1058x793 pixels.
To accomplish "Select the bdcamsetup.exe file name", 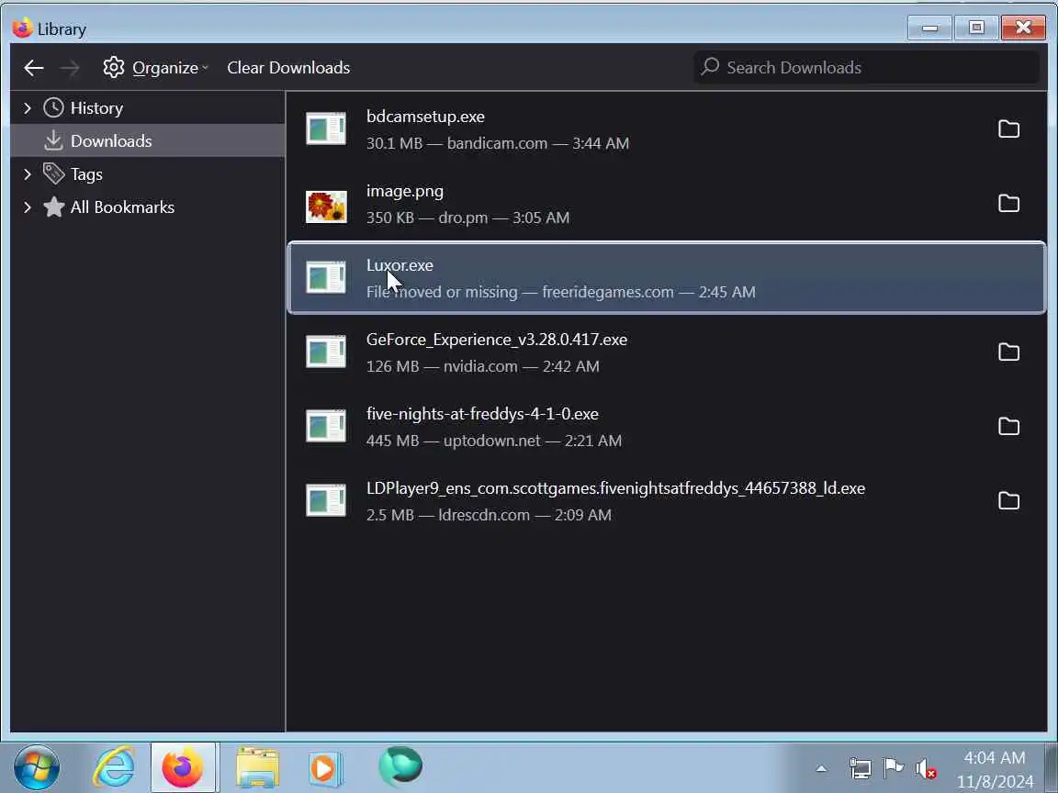I will [x=425, y=116].
